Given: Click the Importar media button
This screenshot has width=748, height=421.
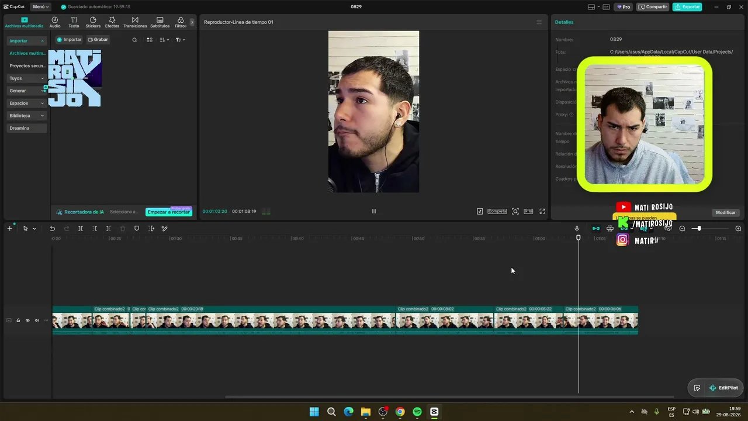Looking at the screenshot, I should (69, 40).
